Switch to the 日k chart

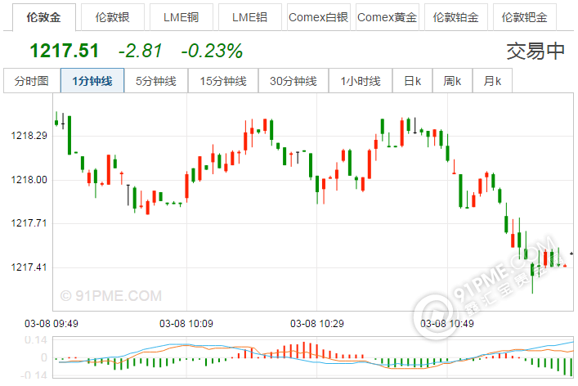point(413,81)
